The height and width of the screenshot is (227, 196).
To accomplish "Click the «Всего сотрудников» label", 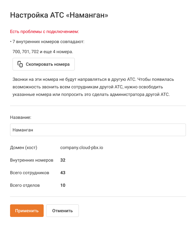I will (30, 173).
